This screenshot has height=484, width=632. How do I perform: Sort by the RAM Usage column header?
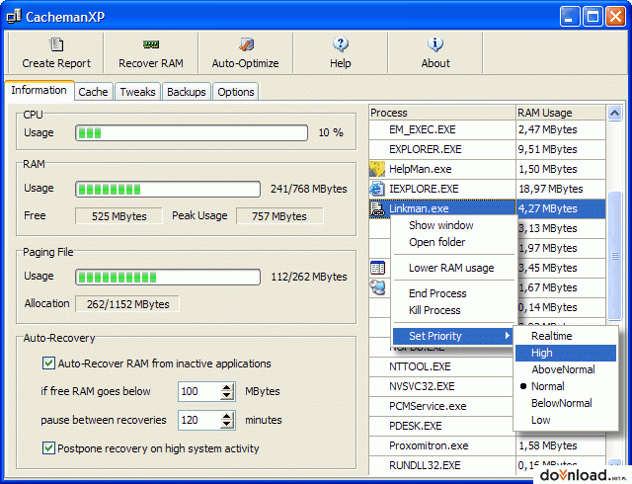561,113
